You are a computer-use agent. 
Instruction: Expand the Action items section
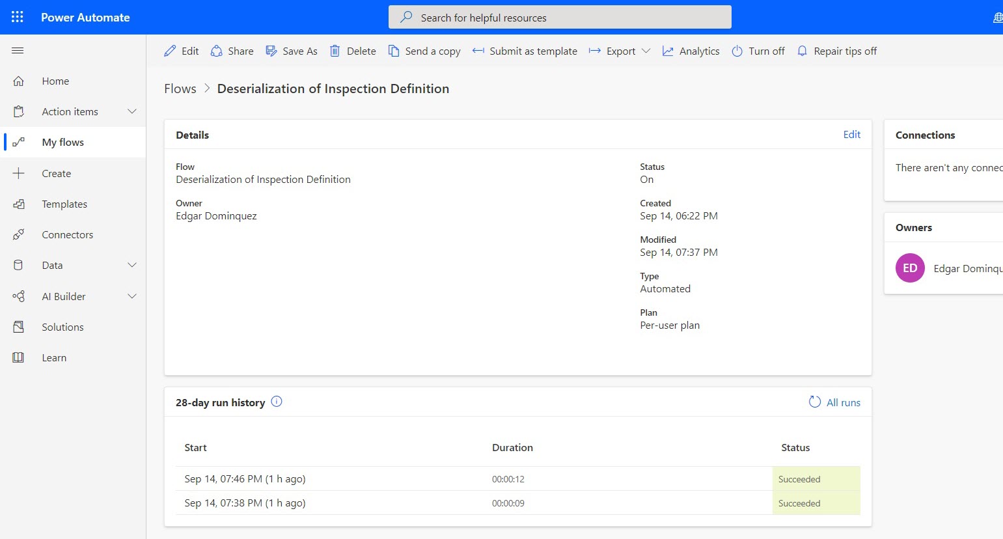tap(132, 111)
